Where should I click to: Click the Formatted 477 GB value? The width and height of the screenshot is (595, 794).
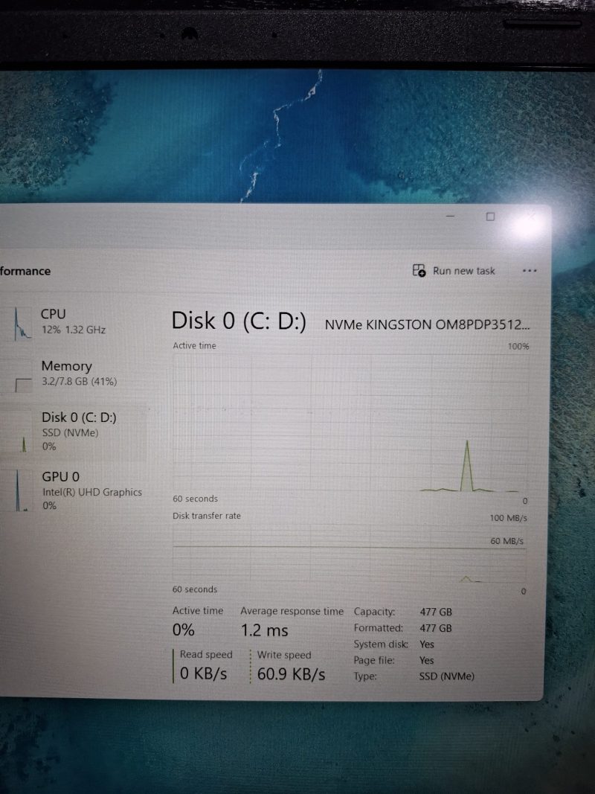[436, 628]
